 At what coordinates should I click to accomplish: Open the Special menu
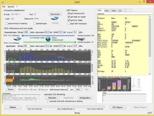click(x=11, y=7)
